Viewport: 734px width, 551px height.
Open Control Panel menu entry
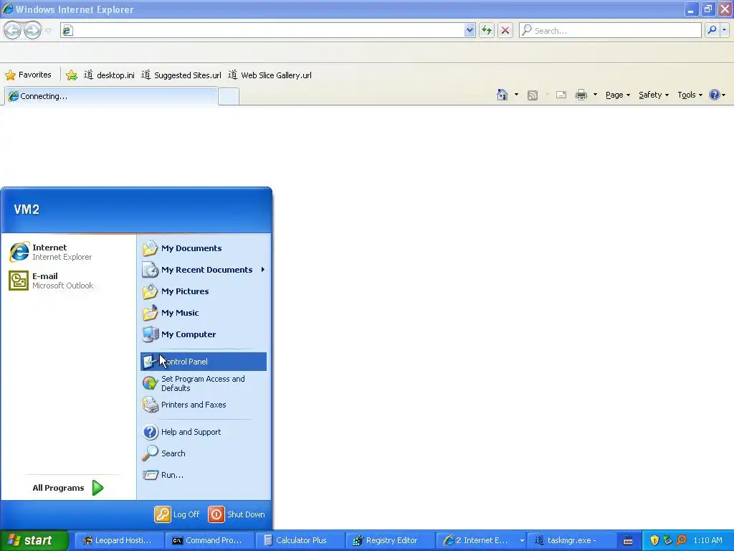(203, 362)
